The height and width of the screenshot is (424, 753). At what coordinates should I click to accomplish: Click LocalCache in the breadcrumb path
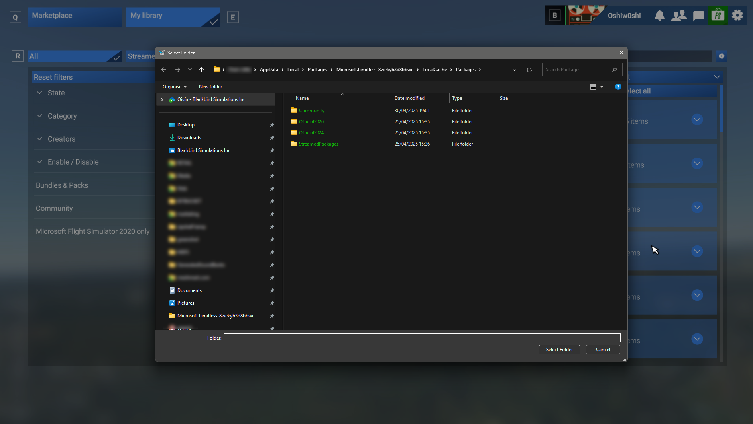pyautogui.click(x=434, y=70)
